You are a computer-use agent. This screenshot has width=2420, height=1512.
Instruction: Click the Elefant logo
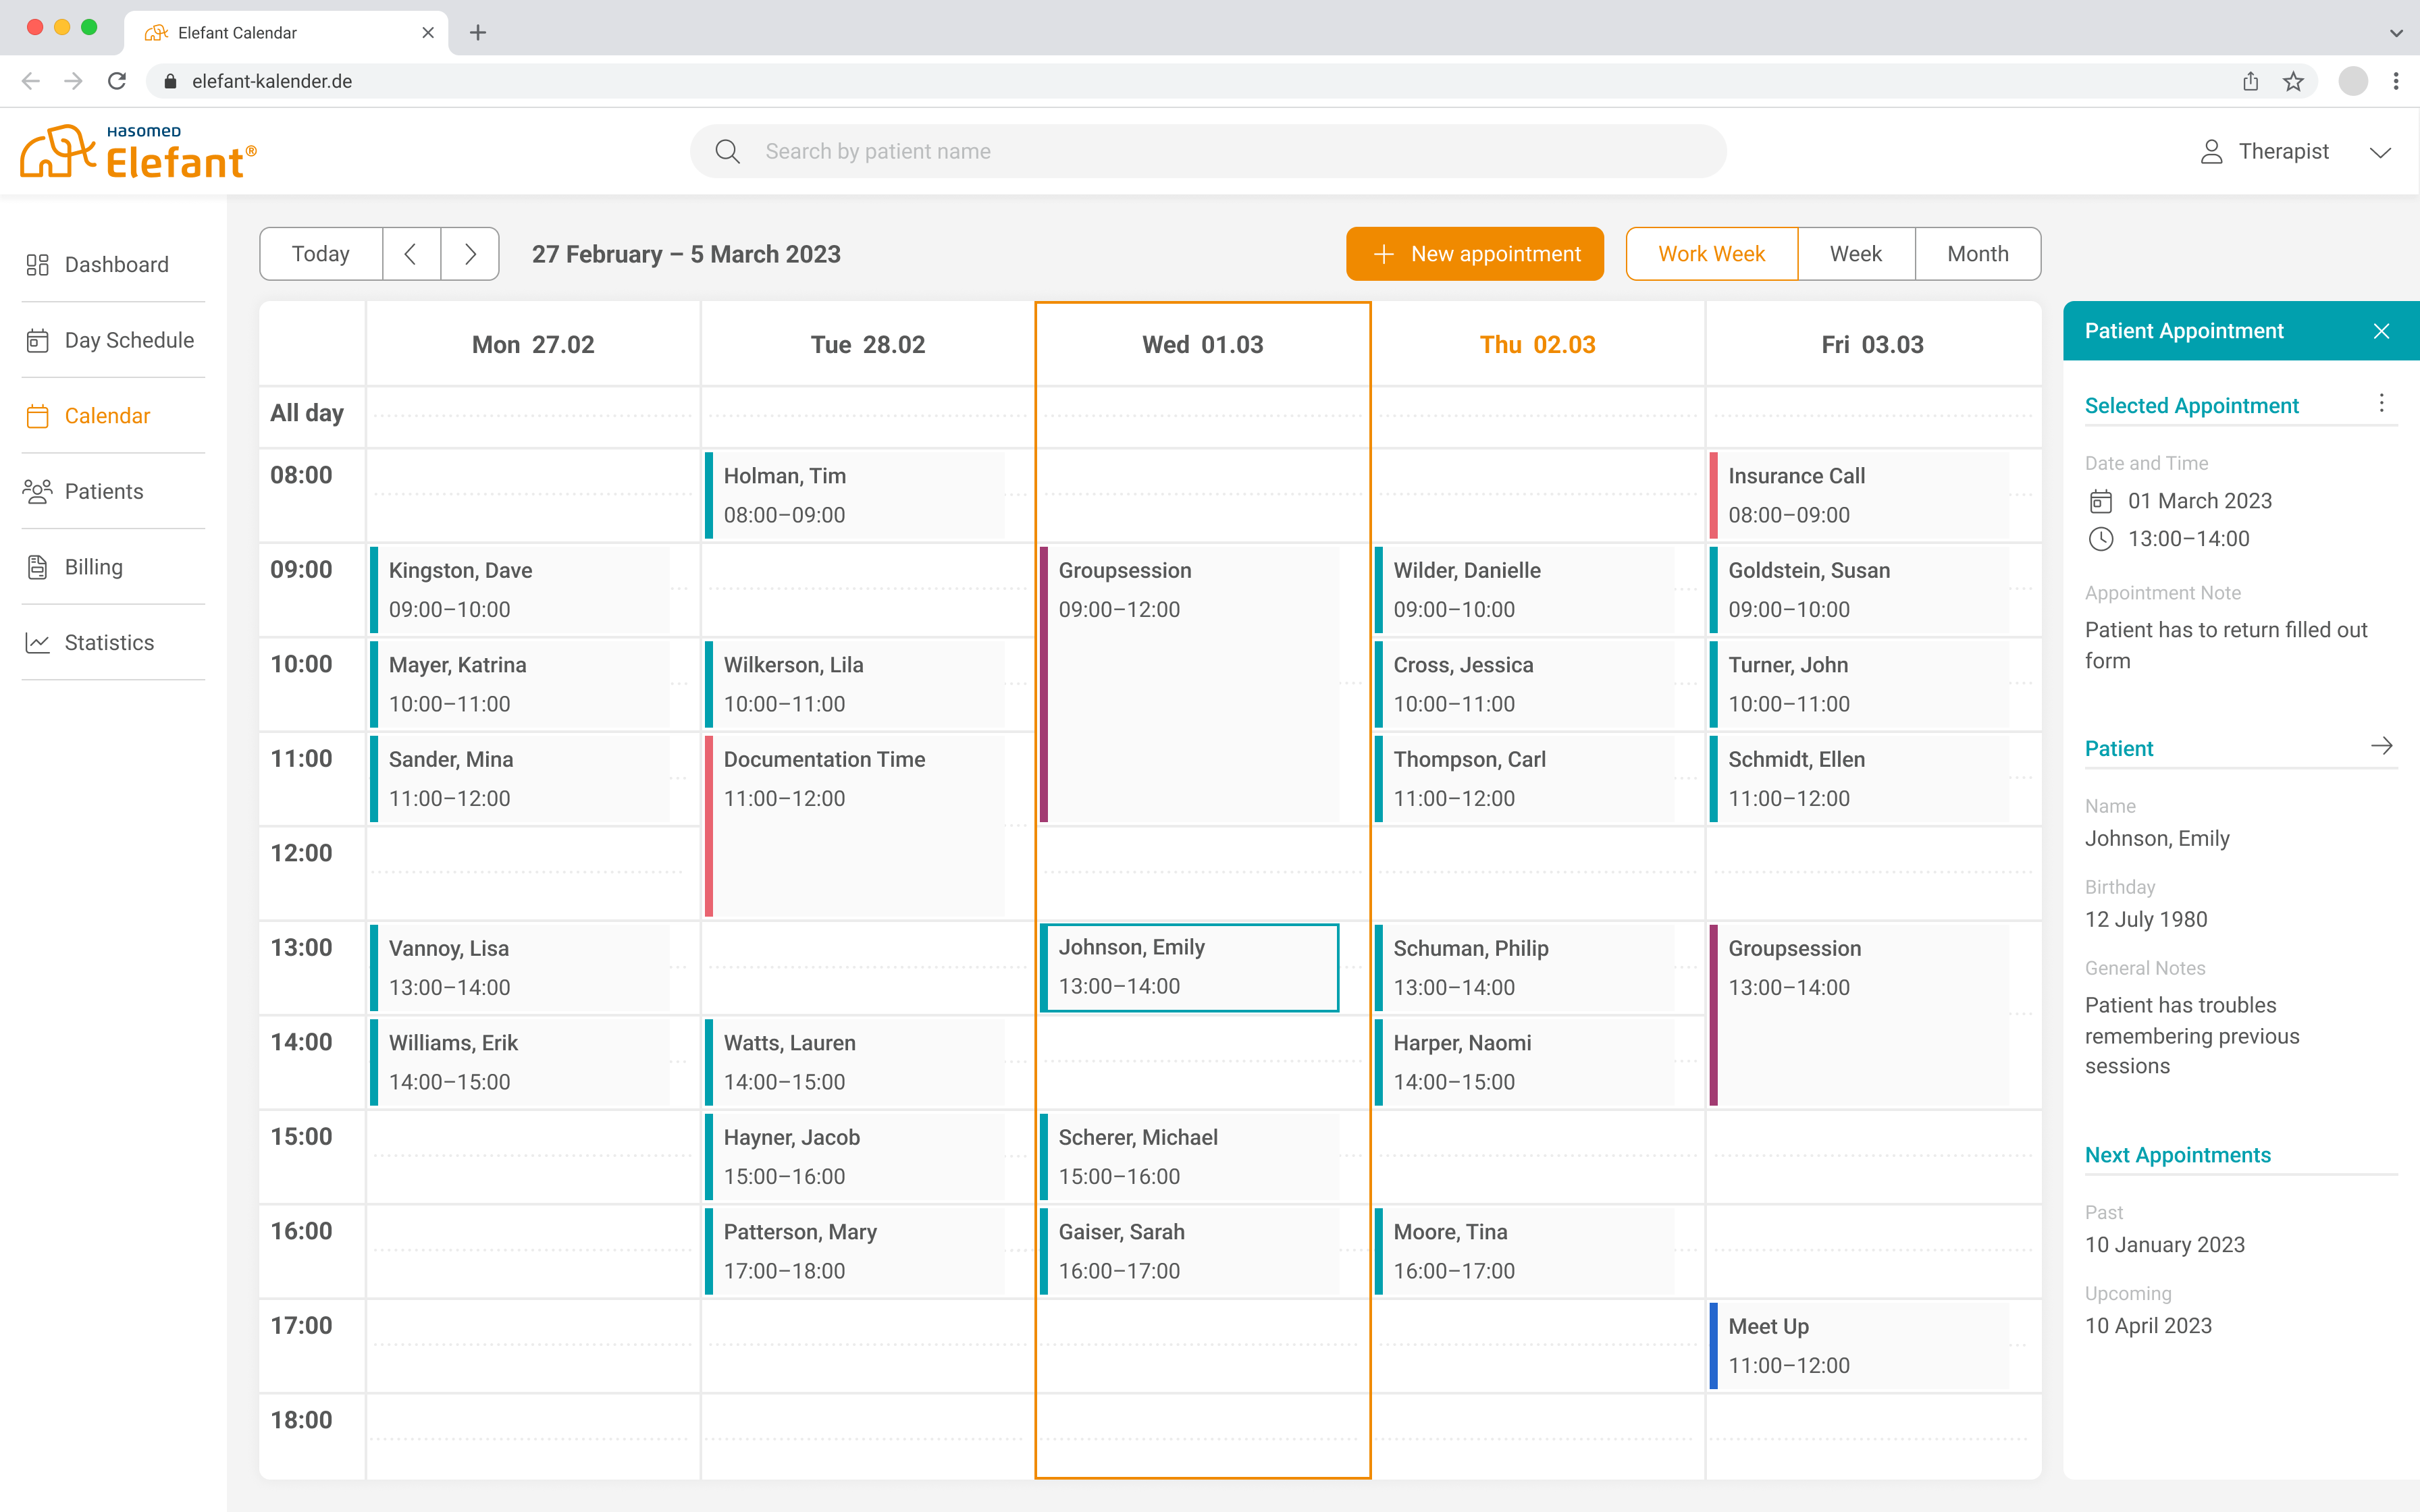coord(138,152)
